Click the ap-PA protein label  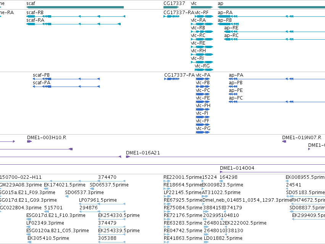(236, 75)
